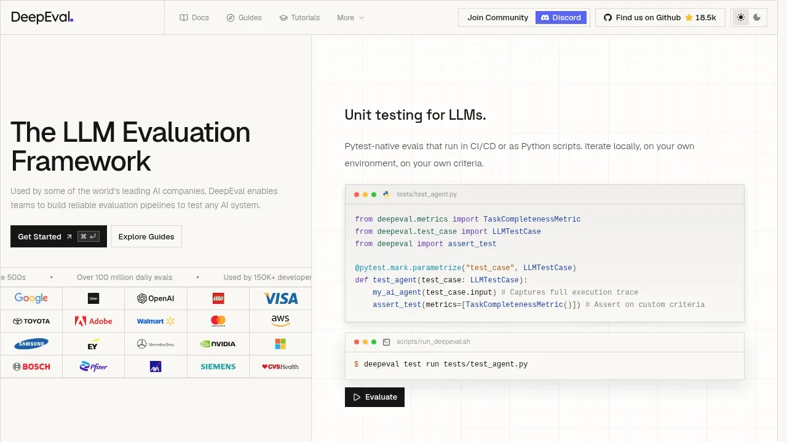787x442 pixels.
Task: Click the NVIDIA logo
Action: coord(218,344)
